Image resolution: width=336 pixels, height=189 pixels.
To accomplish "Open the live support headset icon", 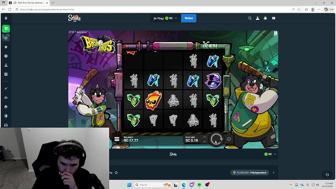I will coord(327,175).
